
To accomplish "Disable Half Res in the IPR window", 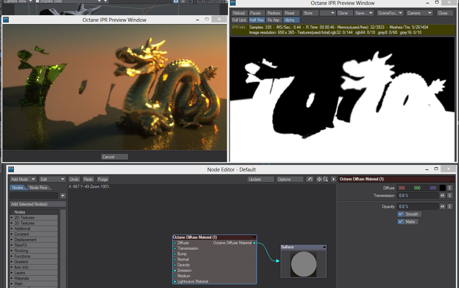I will click(x=257, y=20).
